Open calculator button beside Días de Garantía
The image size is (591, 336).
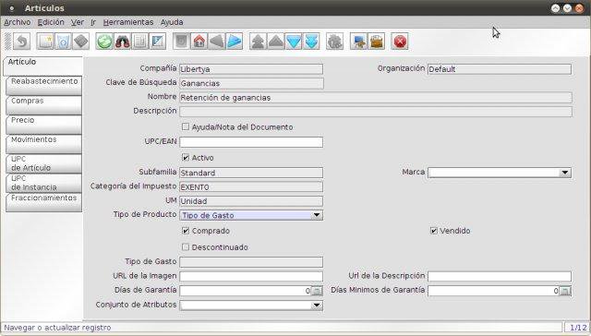click(317, 291)
